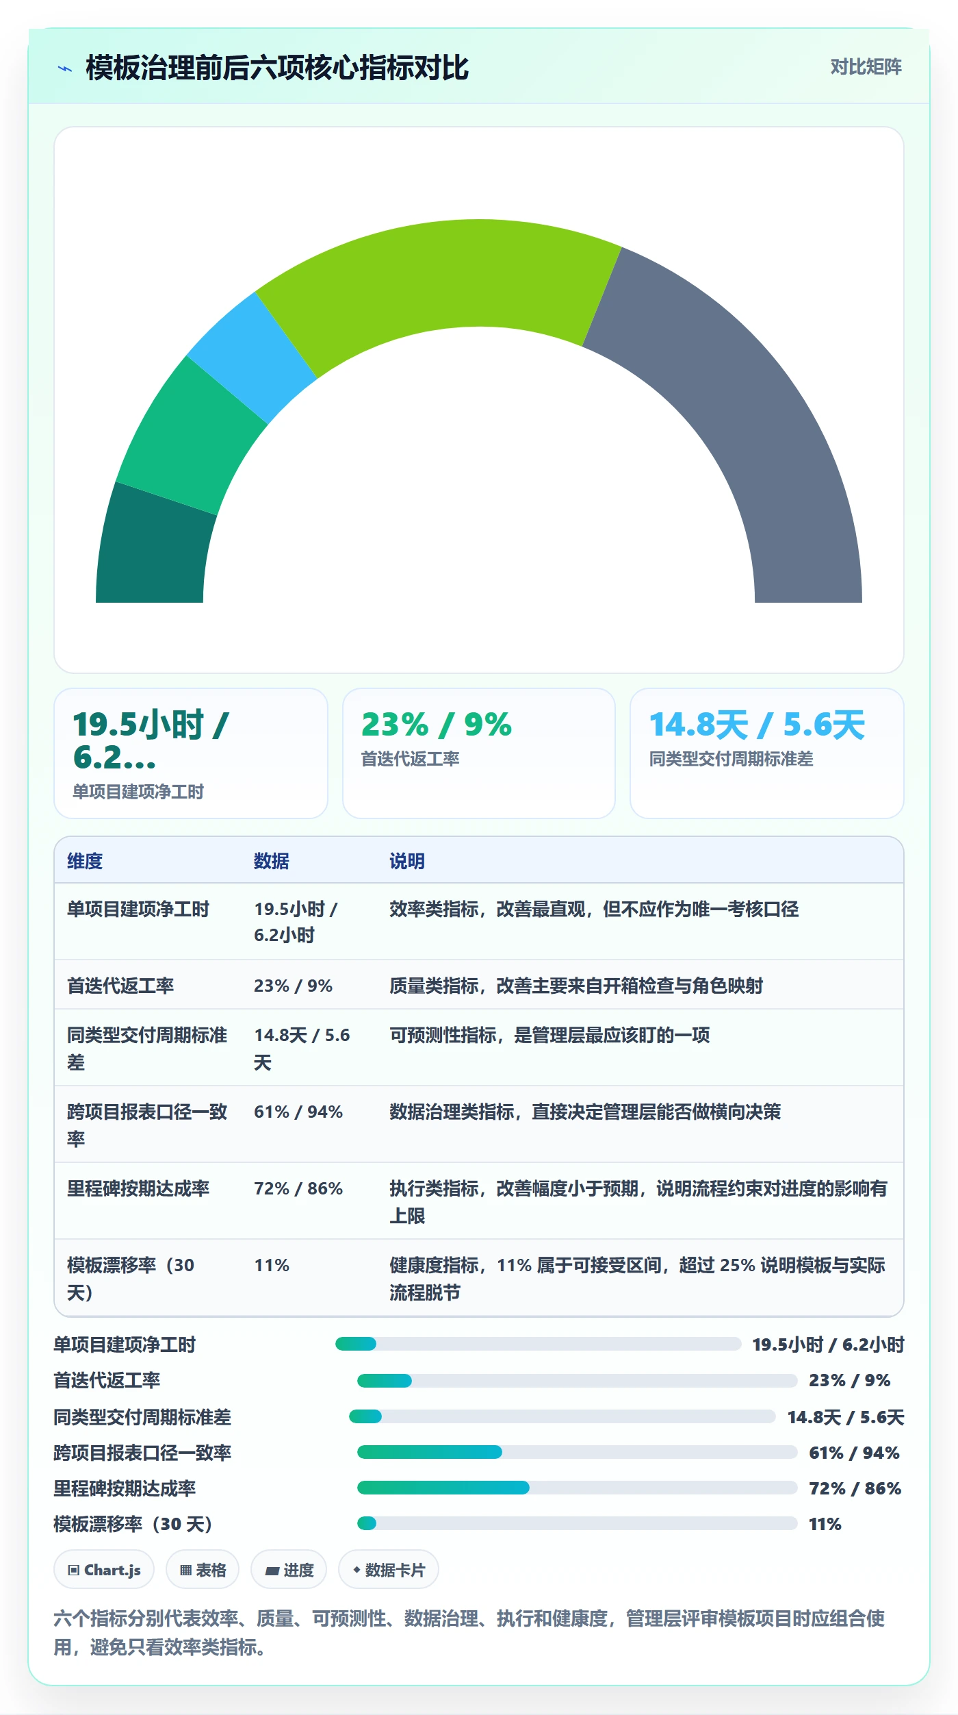Click "里程碑按期达成率" in the table's 维度 column
Image resolution: width=958 pixels, height=1715 pixels.
click(x=138, y=1188)
